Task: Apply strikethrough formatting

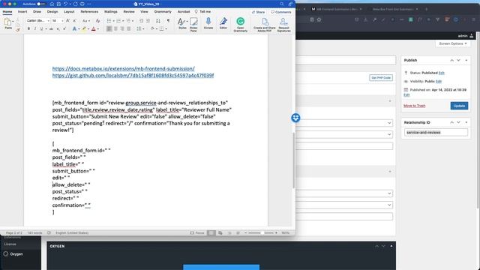Action: coord(52,28)
